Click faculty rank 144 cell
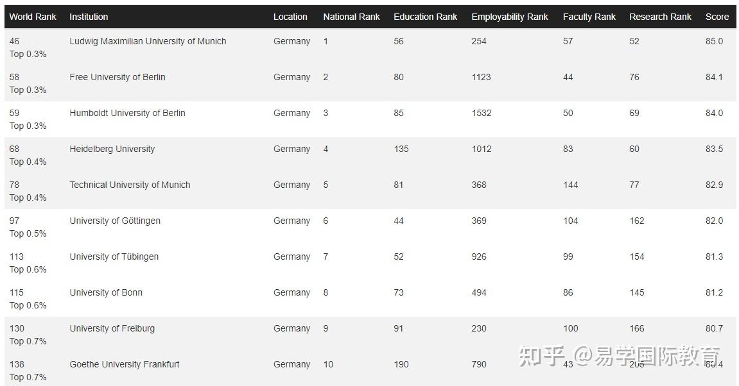The image size is (739, 386). point(570,185)
